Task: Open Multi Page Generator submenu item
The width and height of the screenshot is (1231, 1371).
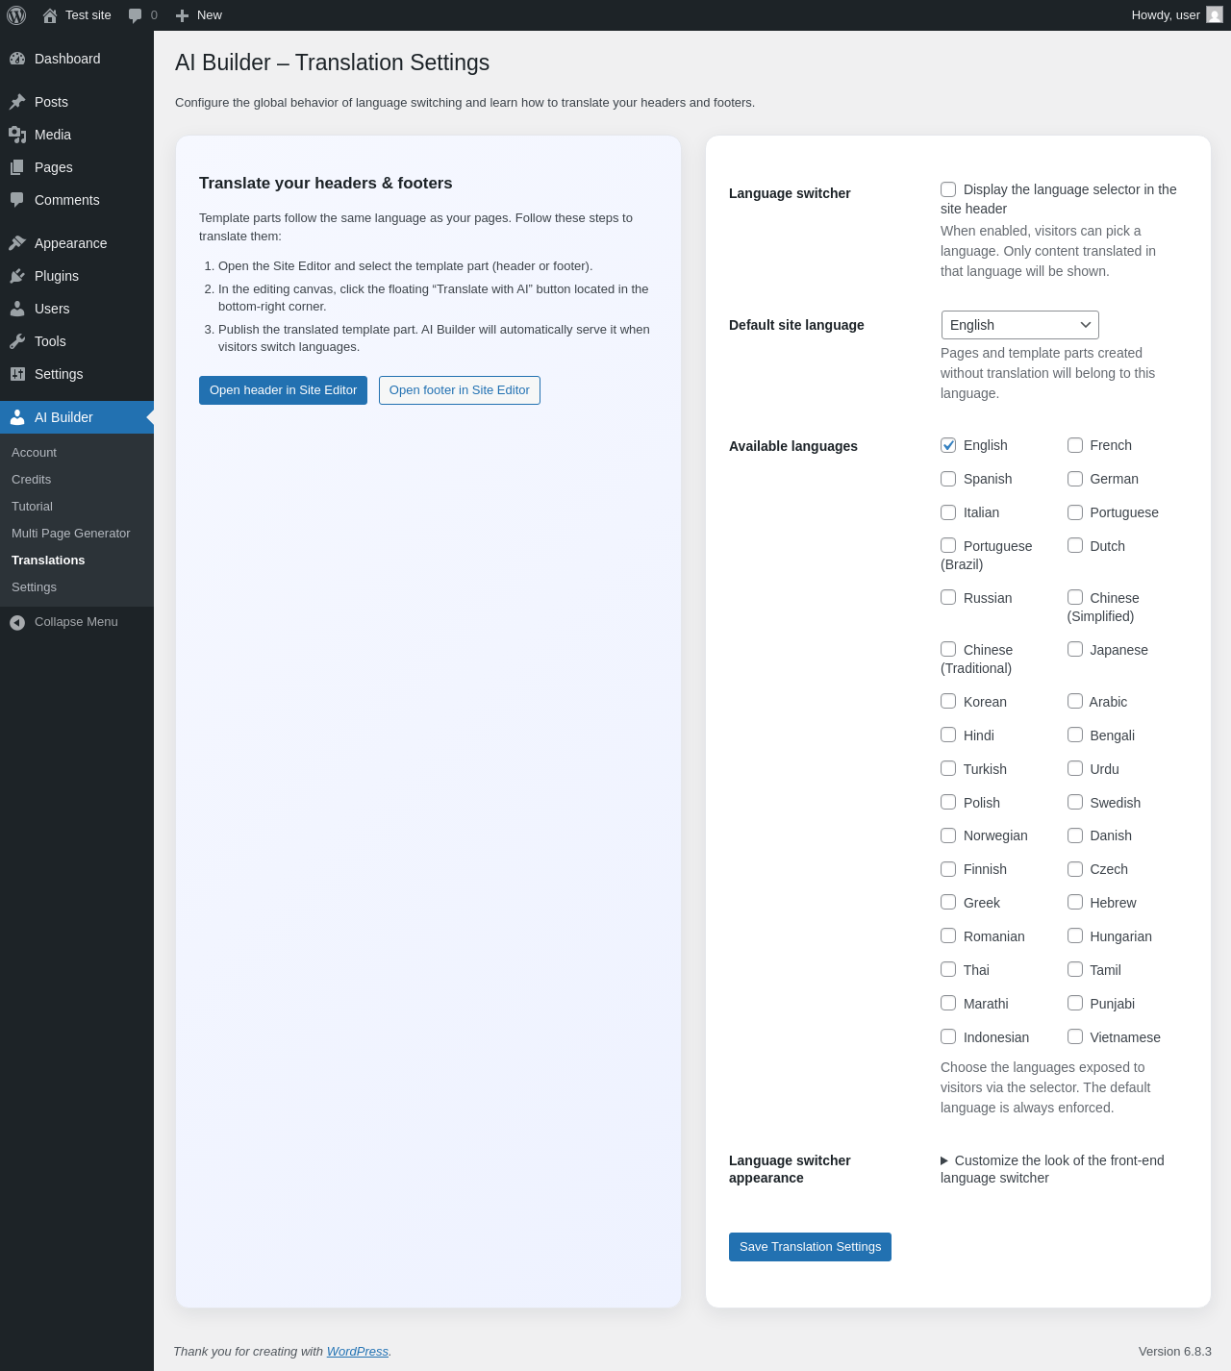Action: (70, 534)
